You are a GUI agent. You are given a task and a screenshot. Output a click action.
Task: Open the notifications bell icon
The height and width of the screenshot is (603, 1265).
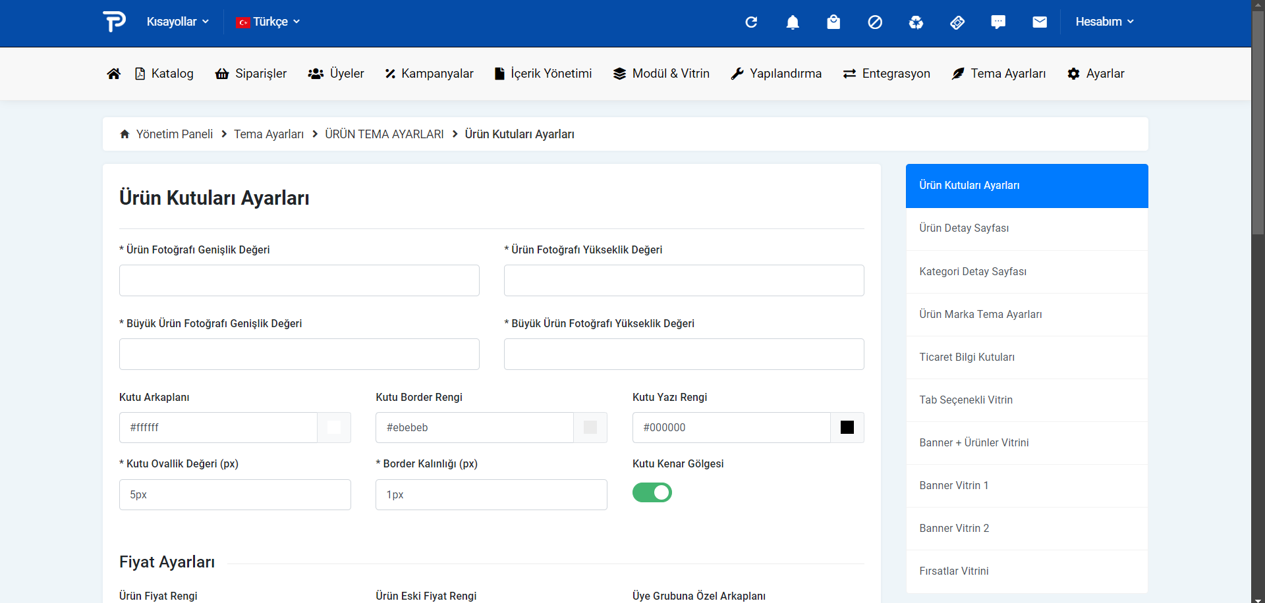(x=793, y=22)
